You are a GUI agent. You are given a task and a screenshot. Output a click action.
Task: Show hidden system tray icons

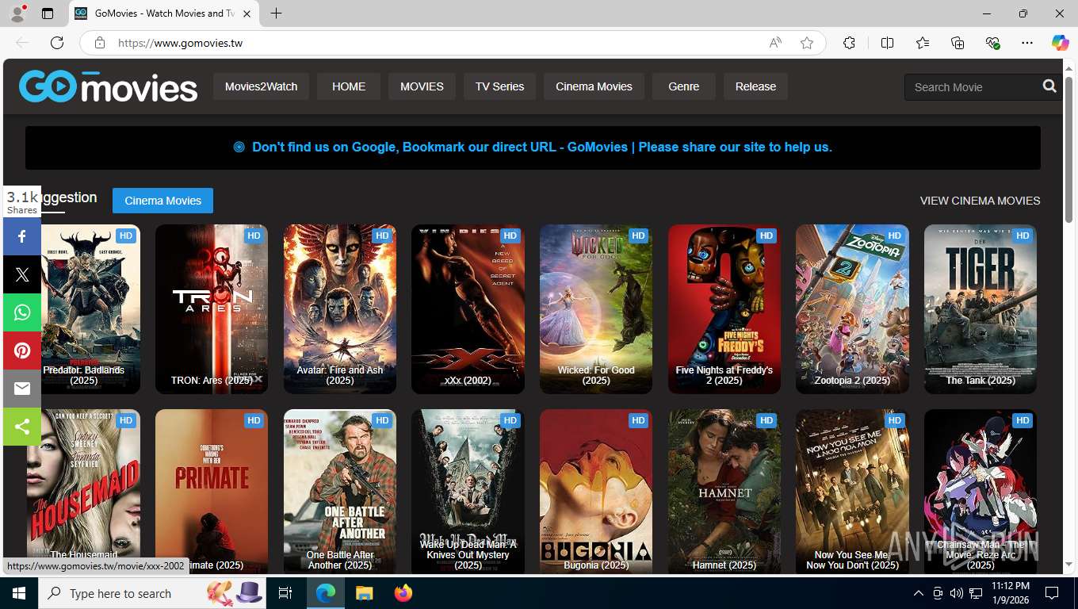point(918,593)
